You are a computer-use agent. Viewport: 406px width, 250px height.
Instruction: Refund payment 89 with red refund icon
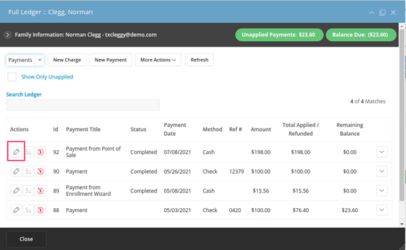point(41,191)
